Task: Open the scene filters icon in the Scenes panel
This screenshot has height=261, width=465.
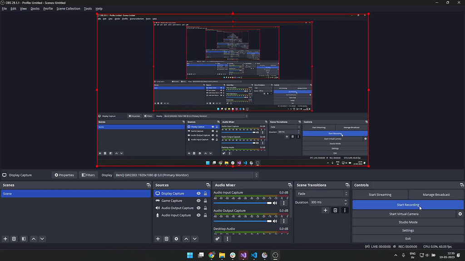Action: pyautogui.click(x=24, y=239)
